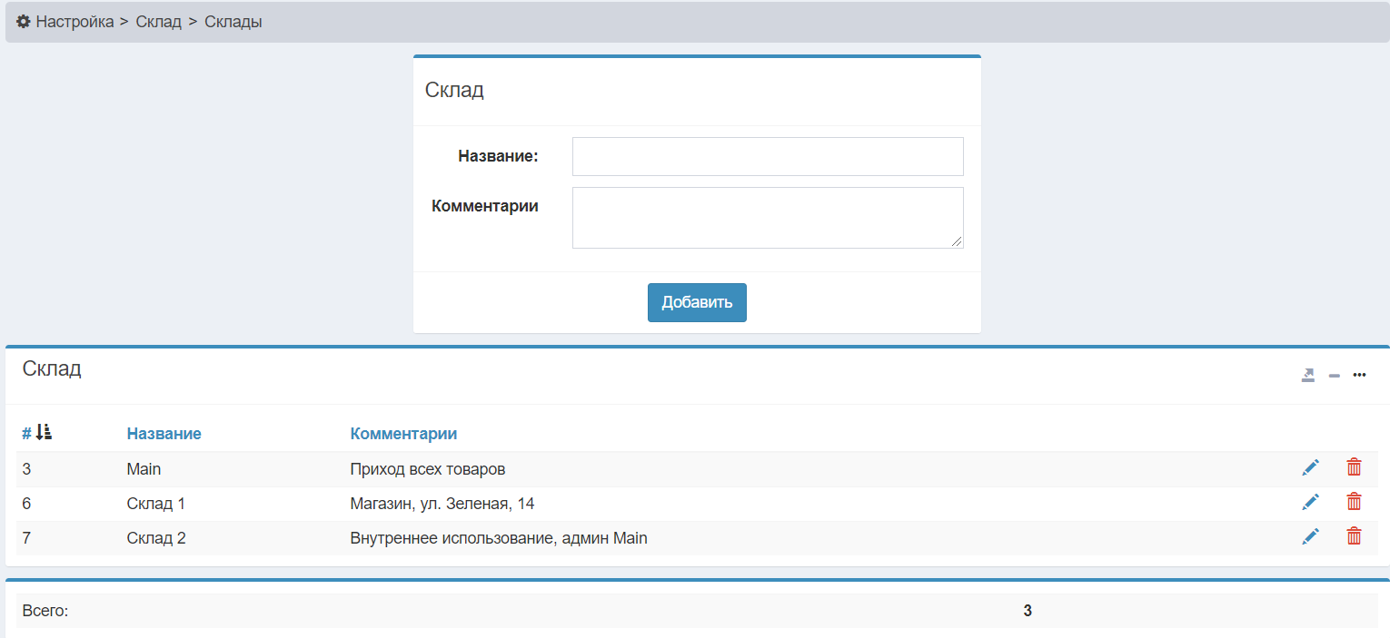Open Настройка in the breadcrumb

(x=74, y=22)
